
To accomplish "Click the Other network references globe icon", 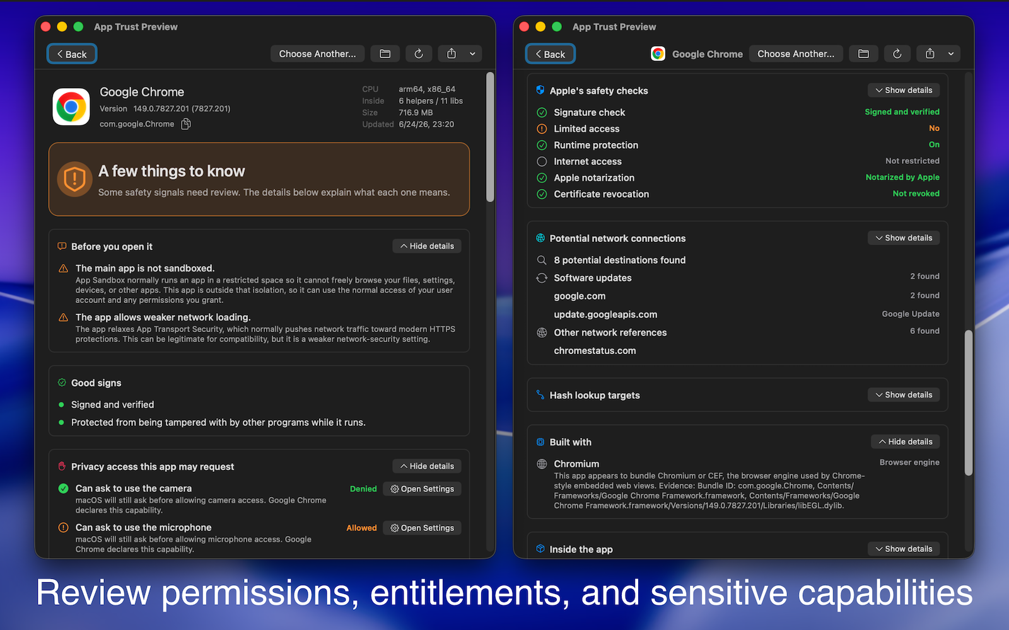I will [542, 333].
